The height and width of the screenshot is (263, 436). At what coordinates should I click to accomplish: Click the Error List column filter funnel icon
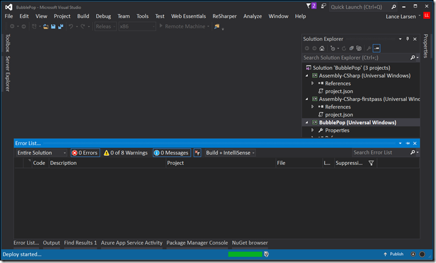(371, 163)
